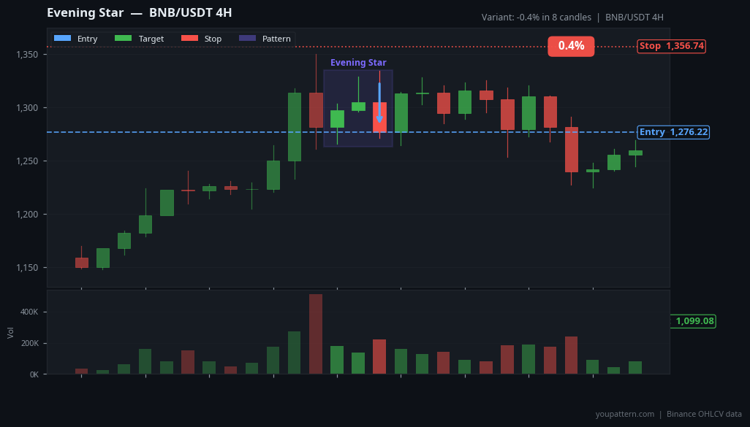Click the Stop 1,356.74 price label
Viewport: 750px width, 427px height.
tap(672, 46)
